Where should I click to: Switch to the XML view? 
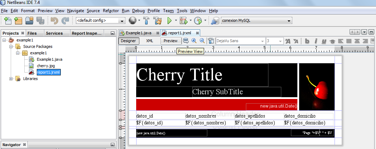pos(150,41)
